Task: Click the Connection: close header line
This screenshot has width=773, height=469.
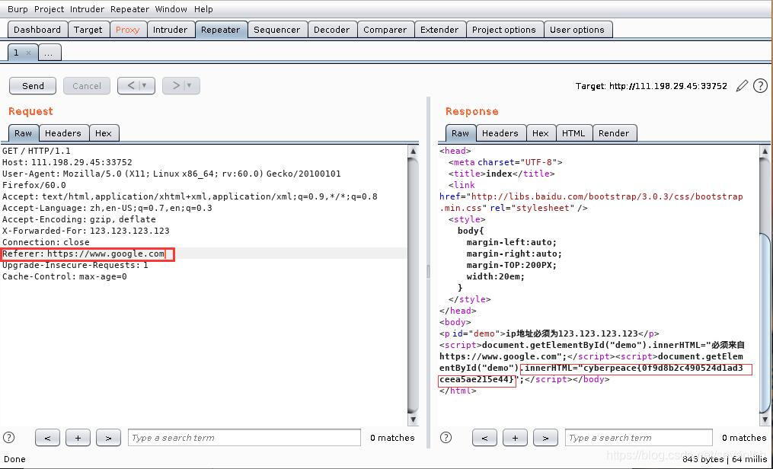Action: [46, 242]
